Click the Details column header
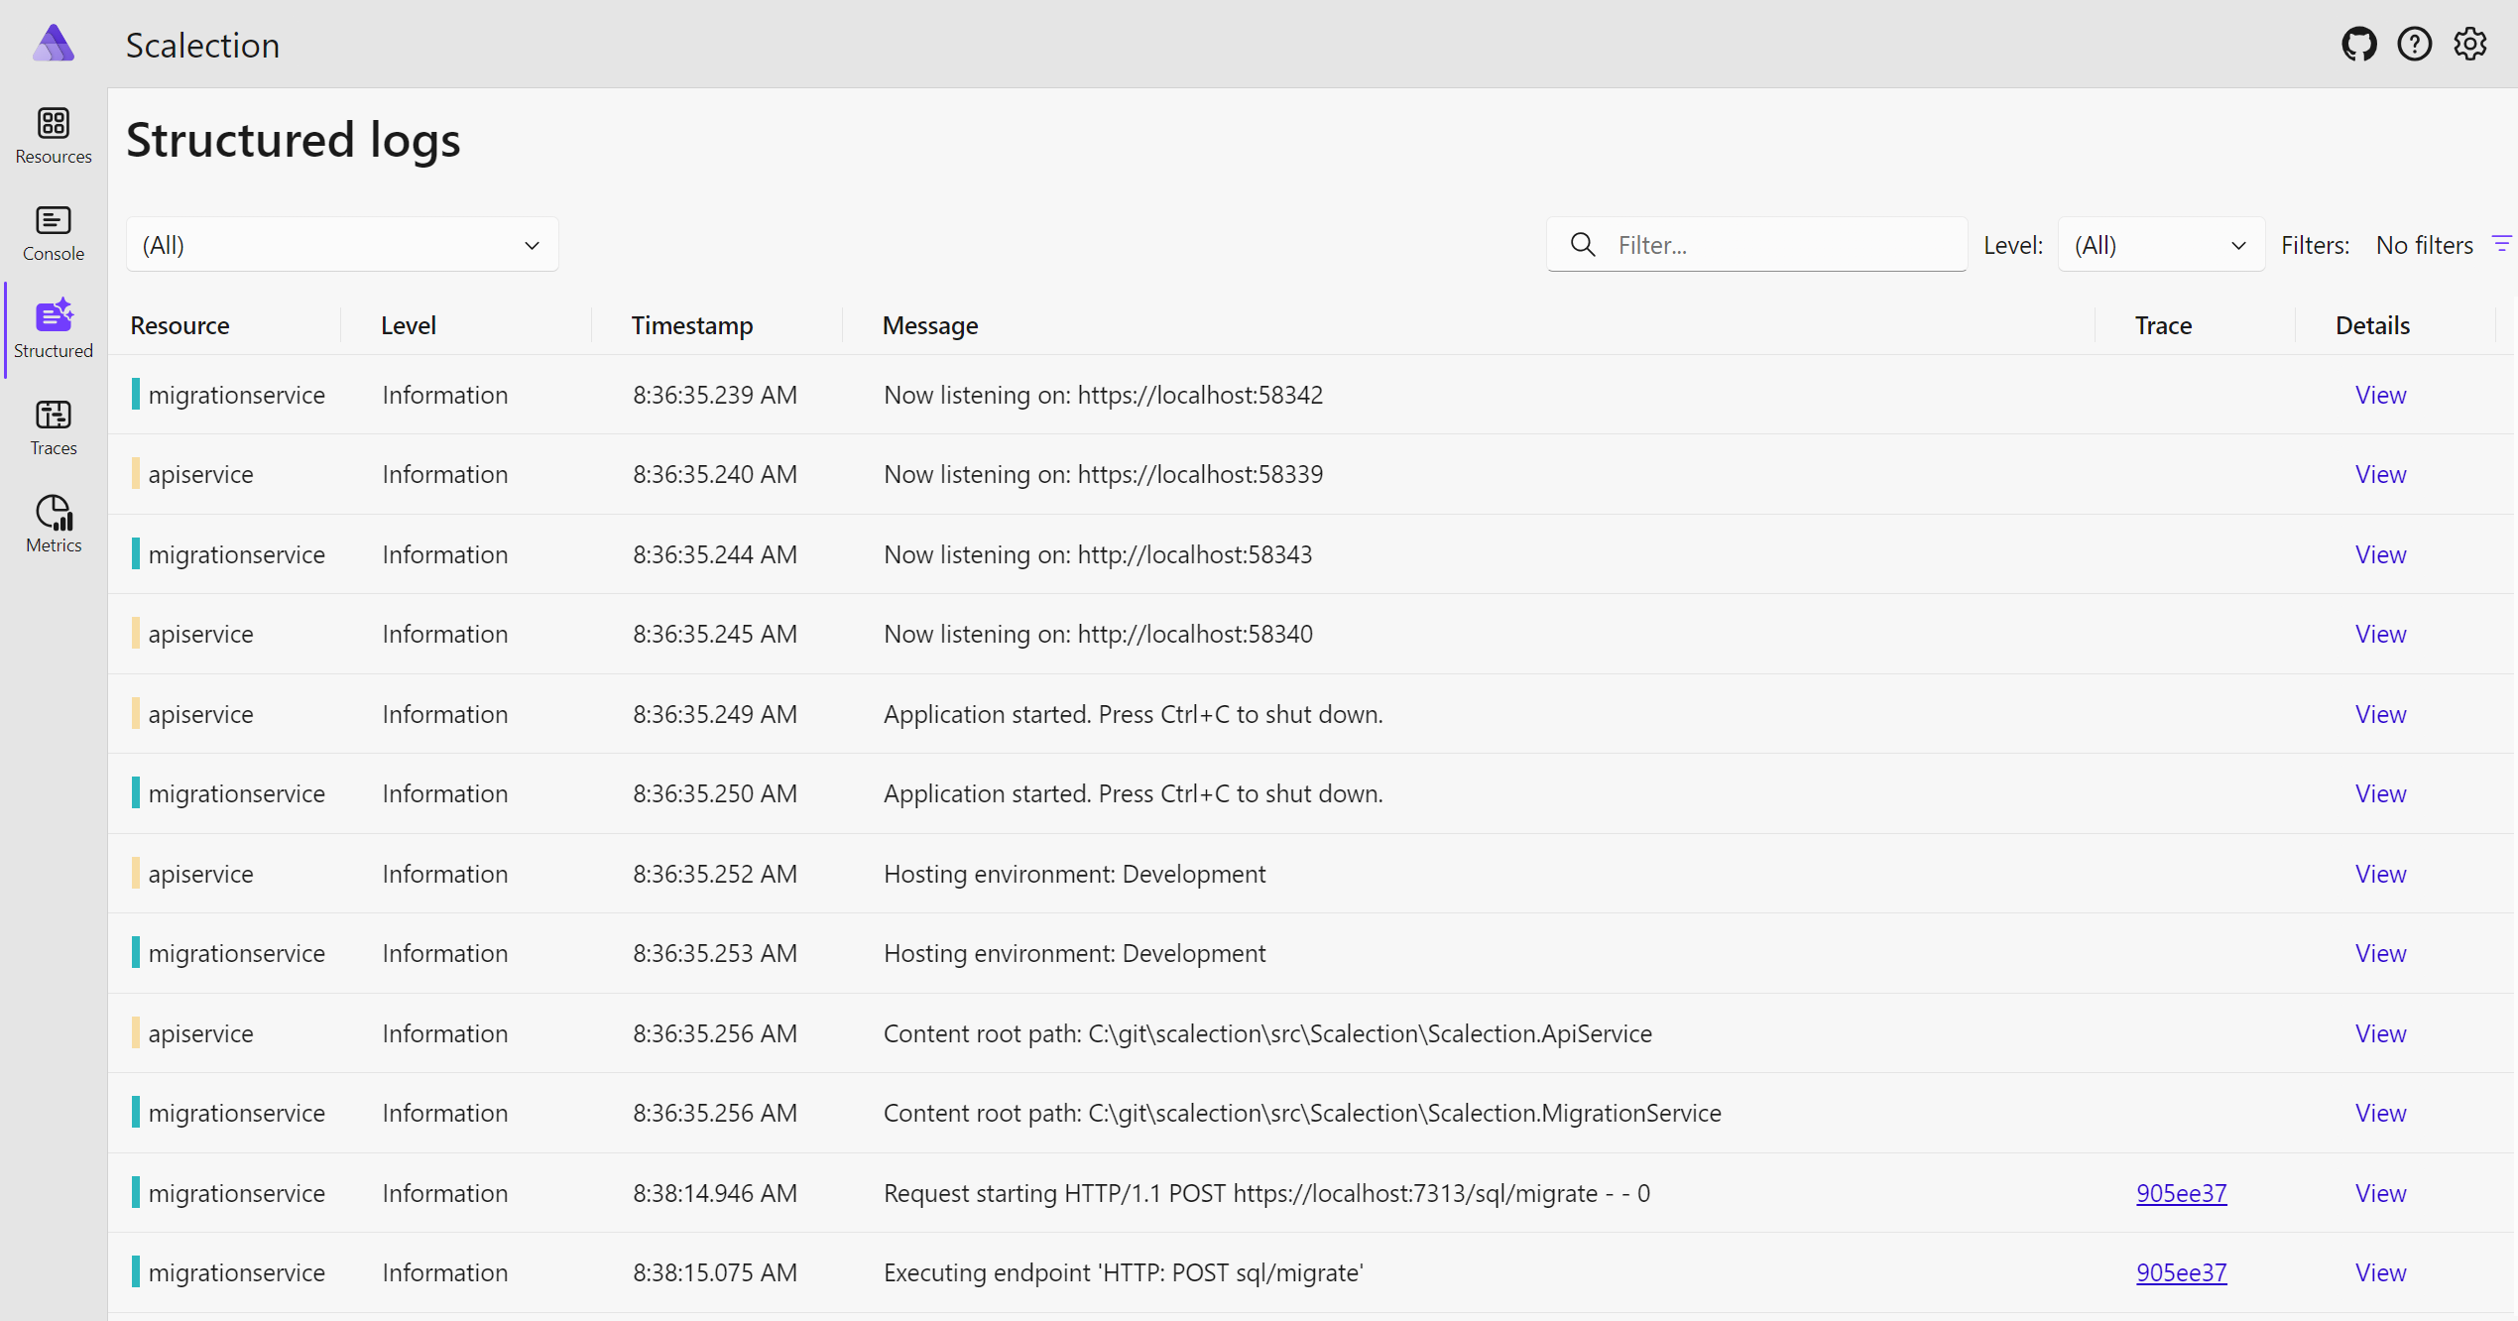The width and height of the screenshot is (2518, 1321). [2372, 325]
